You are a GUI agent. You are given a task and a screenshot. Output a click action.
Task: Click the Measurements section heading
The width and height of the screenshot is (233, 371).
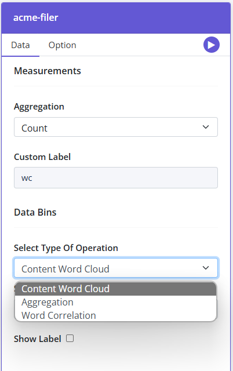coord(48,71)
